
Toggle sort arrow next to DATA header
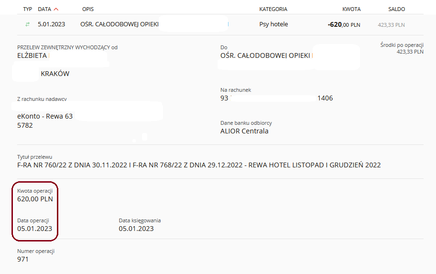pyautogui.click(x=56, y=9)
